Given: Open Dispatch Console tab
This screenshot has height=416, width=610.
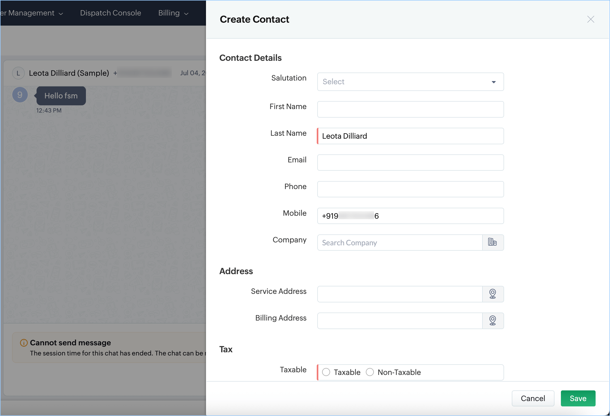Looking at the screenshot, I should (x=110, y=13).
